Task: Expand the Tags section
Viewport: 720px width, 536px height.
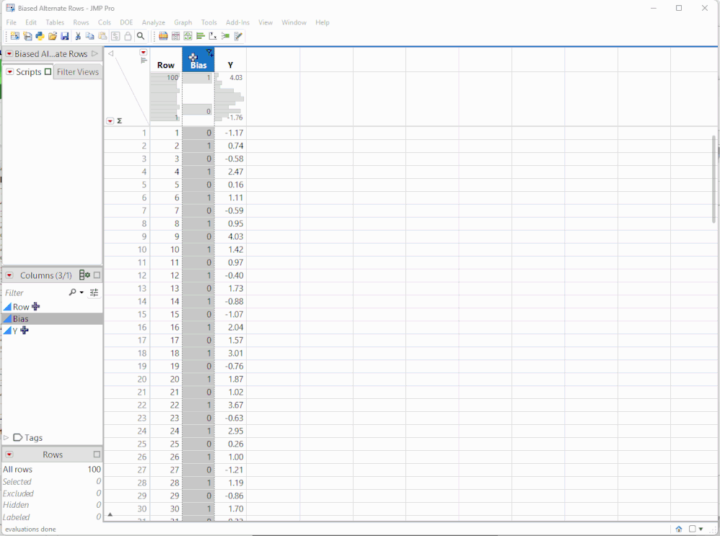Action: (6, 437)
